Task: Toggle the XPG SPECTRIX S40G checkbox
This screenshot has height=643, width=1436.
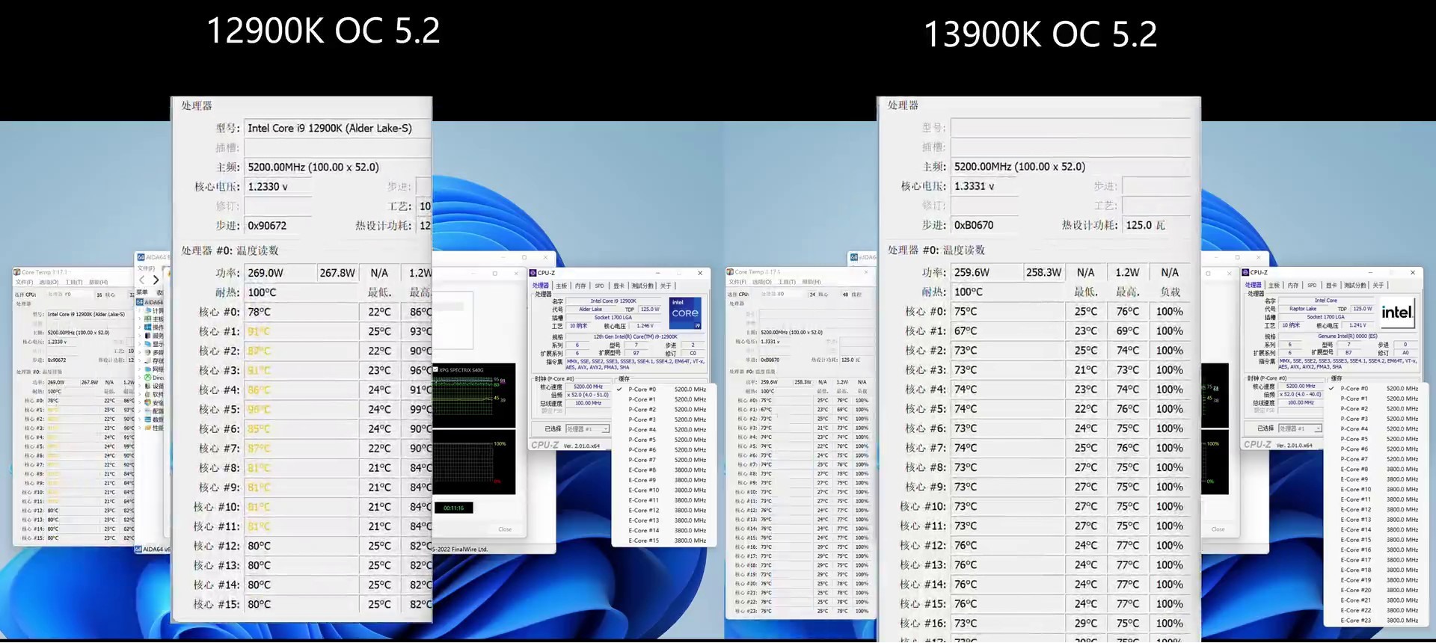Action: [436, 369]
